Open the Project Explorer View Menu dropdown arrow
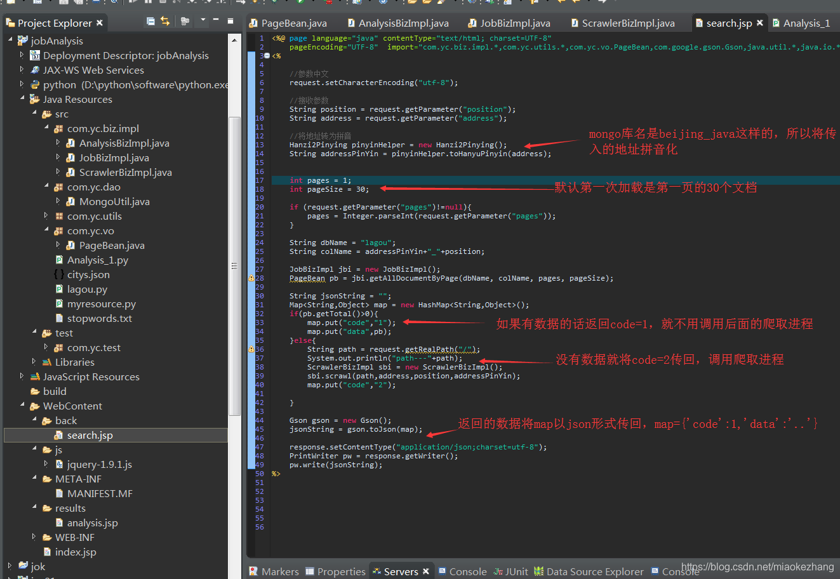 tap(203, 20)
